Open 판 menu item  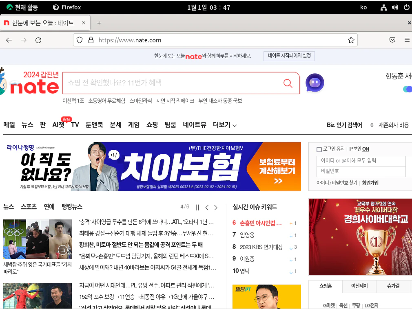click(42, 125)
